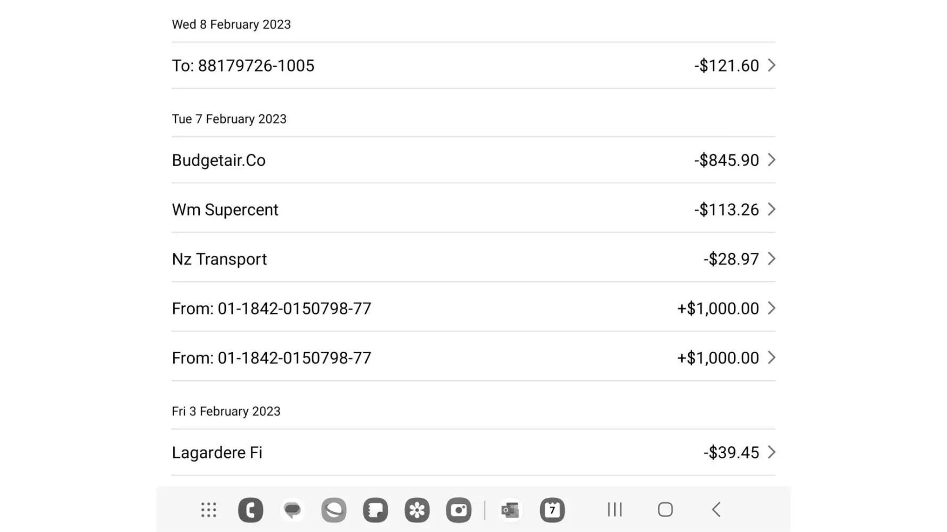
Task: Expand the Nz Transport transaction chevron
Action: click(771, 259)
